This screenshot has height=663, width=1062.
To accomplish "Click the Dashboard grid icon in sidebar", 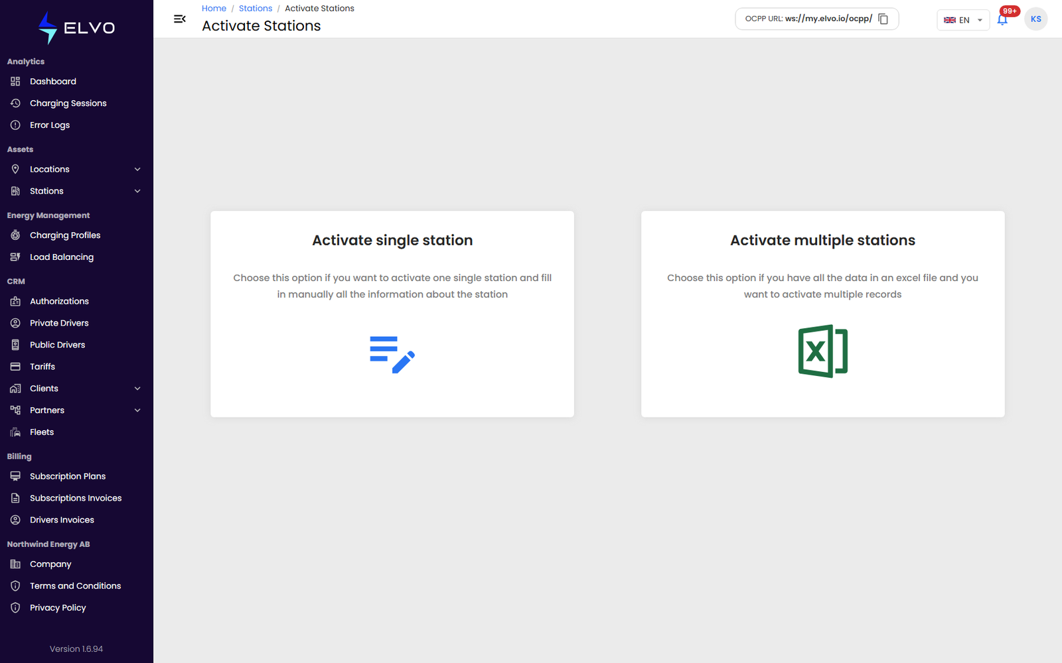I will (x=15, y=82).
